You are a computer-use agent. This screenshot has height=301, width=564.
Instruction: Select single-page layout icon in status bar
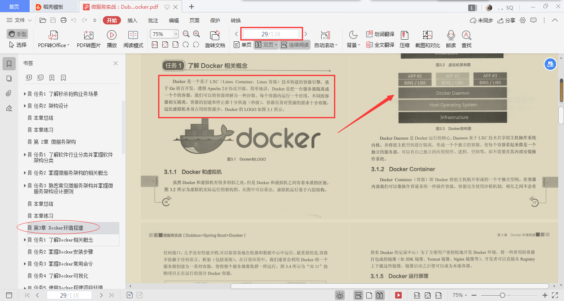coord(369,295)
